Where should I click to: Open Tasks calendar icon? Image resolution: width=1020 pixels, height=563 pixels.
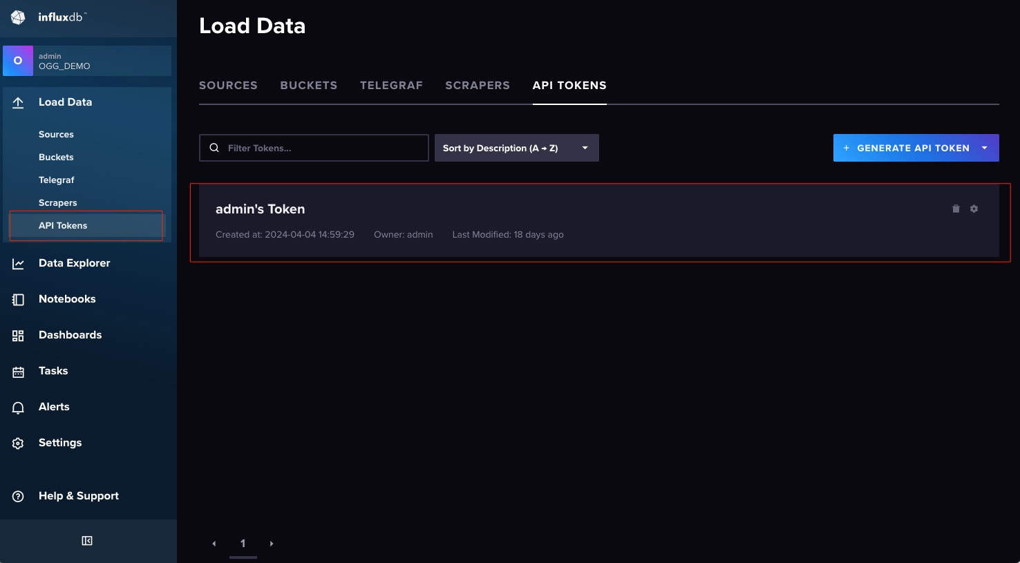(x=18, y=372)
